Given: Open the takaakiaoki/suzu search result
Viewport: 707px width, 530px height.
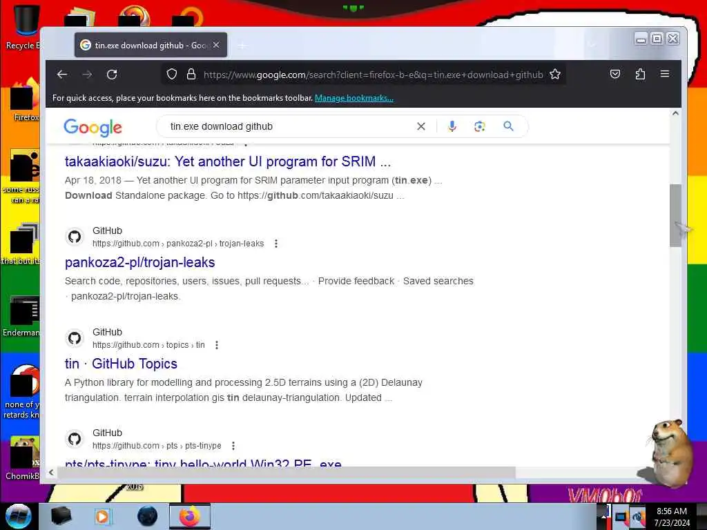Looking at the screenshot, I should pos(228,161).
